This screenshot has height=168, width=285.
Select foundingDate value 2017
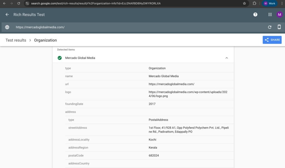coord(152,104)
